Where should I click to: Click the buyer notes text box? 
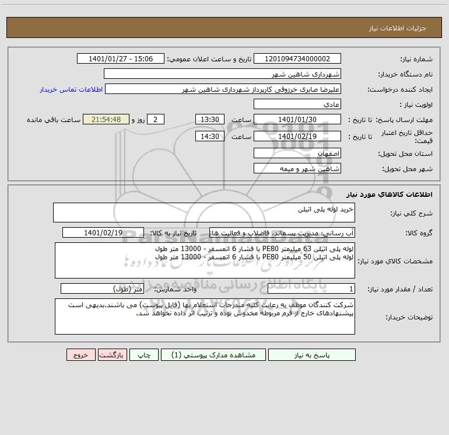[205, 316]
